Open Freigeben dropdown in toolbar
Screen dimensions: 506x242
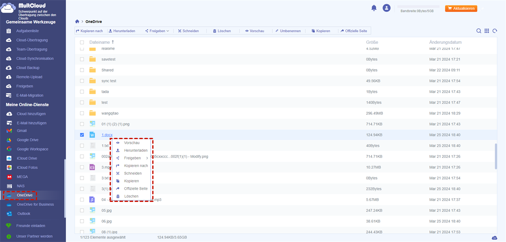(x=157, y=31)
